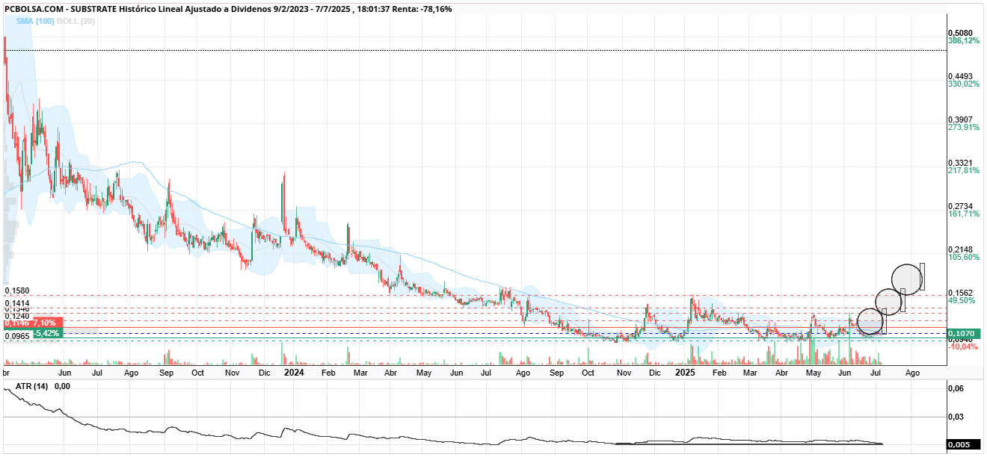Click the 0,1580 resistance level label
Image resolution: width=987 pixels, height=457 pixels.
16,291
